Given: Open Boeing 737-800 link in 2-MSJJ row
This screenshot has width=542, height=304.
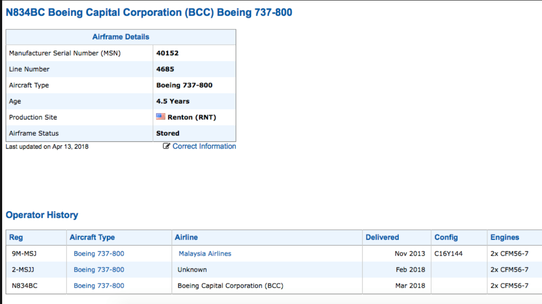Looking at the screenshot, I should 99,270.
